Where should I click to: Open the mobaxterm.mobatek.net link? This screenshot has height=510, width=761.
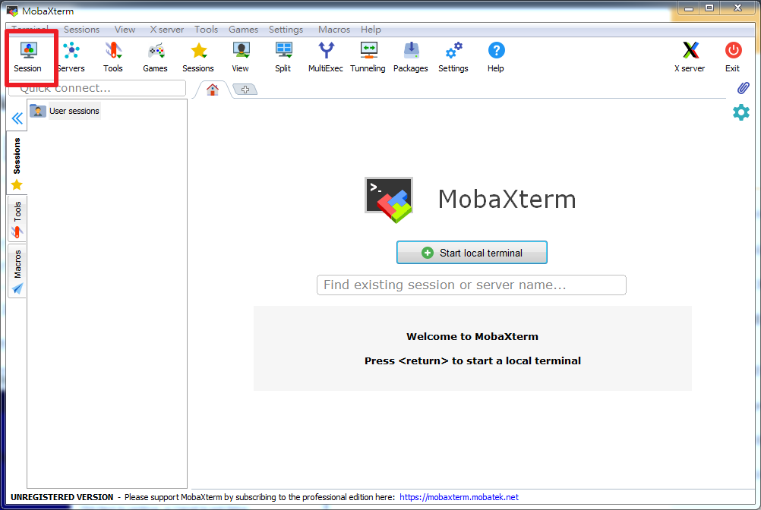459,497
